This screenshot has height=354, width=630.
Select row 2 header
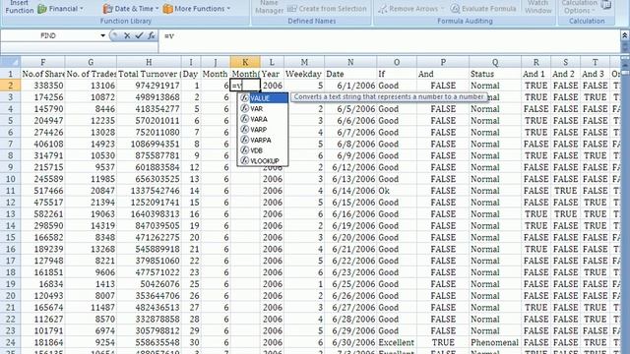click(x=10, y=86)
